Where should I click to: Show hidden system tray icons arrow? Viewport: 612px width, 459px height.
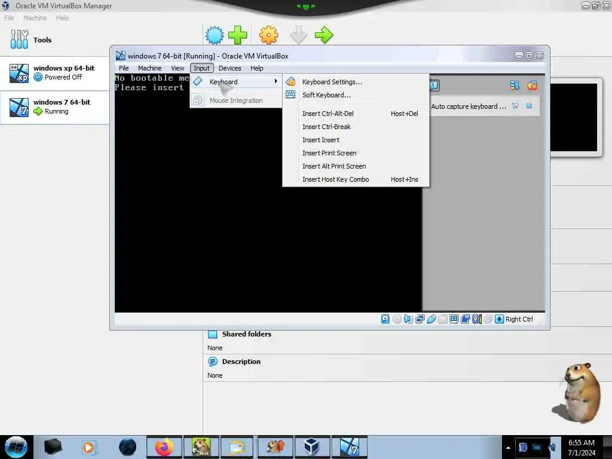pos(508,448)
